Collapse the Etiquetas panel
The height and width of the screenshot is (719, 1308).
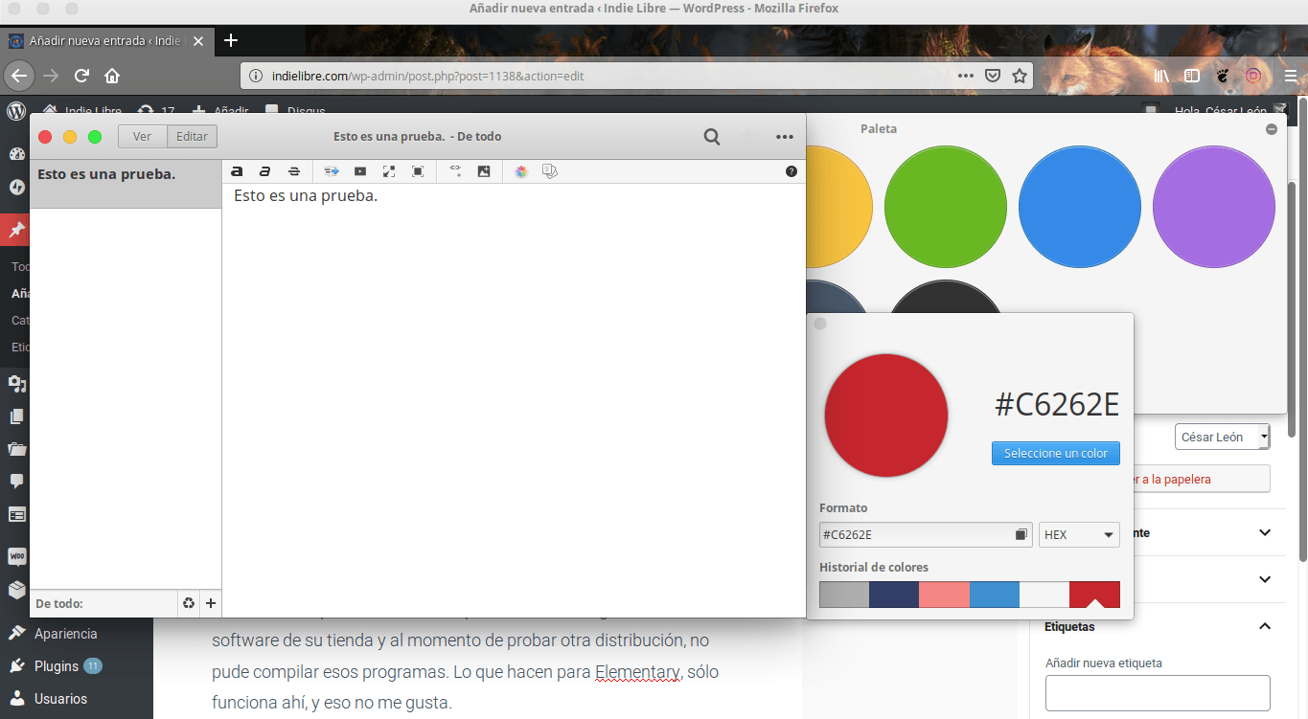[x=1265, y=626]
